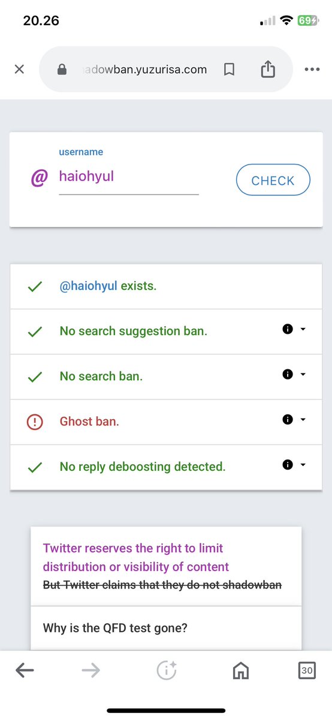This screenshot has width=332, height=720.
Task: Go back with the left arrow
Action: pos(25,671)
